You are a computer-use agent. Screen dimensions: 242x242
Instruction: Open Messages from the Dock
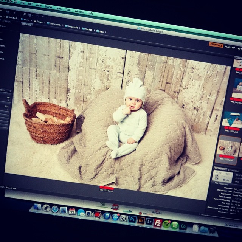[x=81, y=213]
